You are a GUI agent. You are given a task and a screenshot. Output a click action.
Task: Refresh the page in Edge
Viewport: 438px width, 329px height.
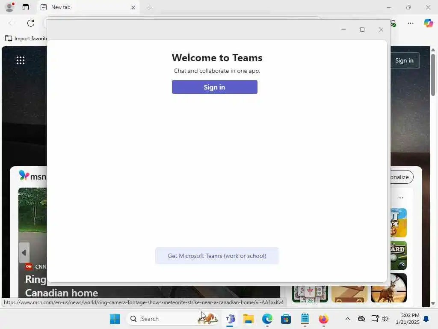pos(31,23)
